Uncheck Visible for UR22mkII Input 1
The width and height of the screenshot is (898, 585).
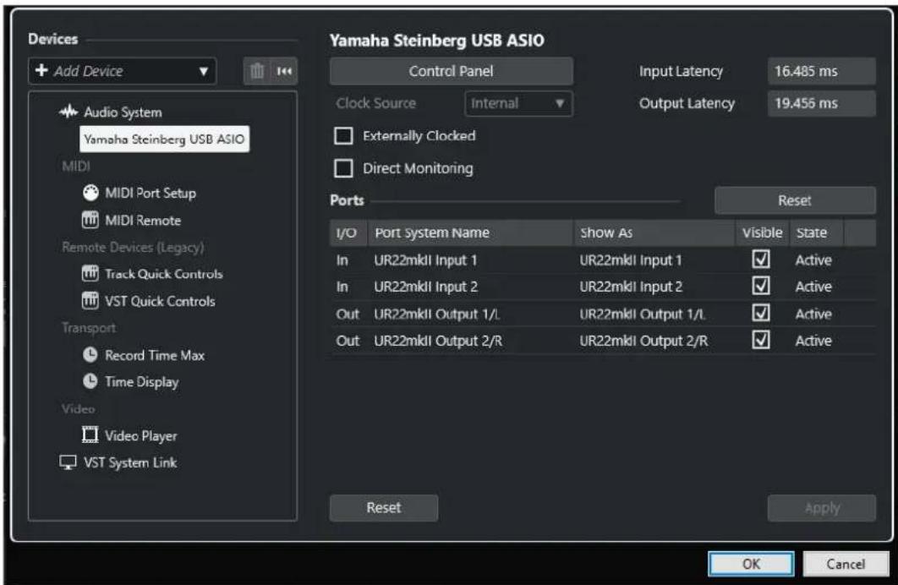pyautogui.click(x=760, y=260)
